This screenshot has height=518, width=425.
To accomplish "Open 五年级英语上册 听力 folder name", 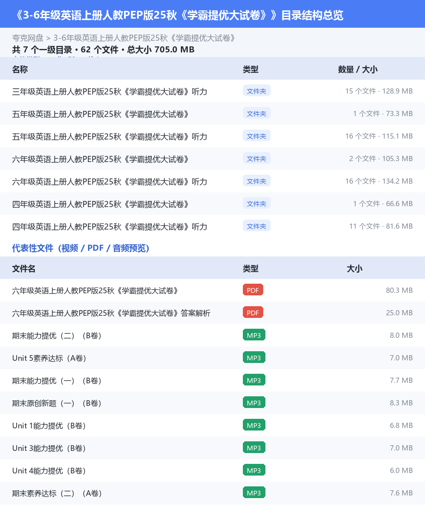I will [x=109, y=136].
